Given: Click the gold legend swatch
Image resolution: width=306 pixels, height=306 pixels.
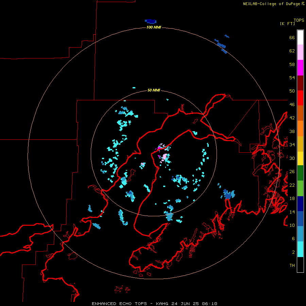Looking at the screenshot, I should pos(300,144).
